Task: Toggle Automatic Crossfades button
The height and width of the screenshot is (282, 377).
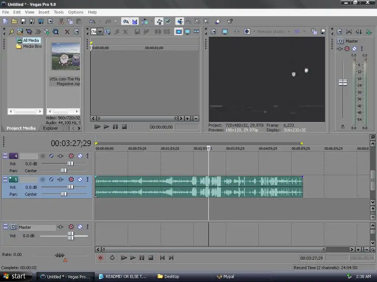Action: coord(135,21)
